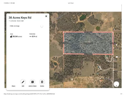Click the Share label
Image resolution: width=126 pixels, height=97 pixels.
[x=13, y=86]
